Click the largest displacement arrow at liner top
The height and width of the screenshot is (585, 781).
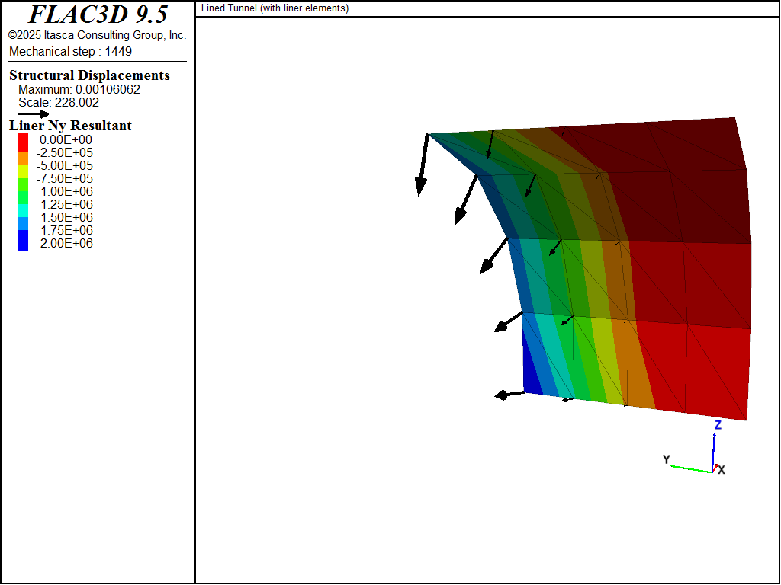(x=423, y=165)
